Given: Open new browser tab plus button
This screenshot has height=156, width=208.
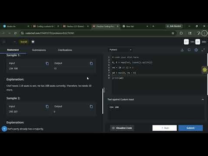Looking at the screenshot, I should pyautogui.click(x=153, y=26).
